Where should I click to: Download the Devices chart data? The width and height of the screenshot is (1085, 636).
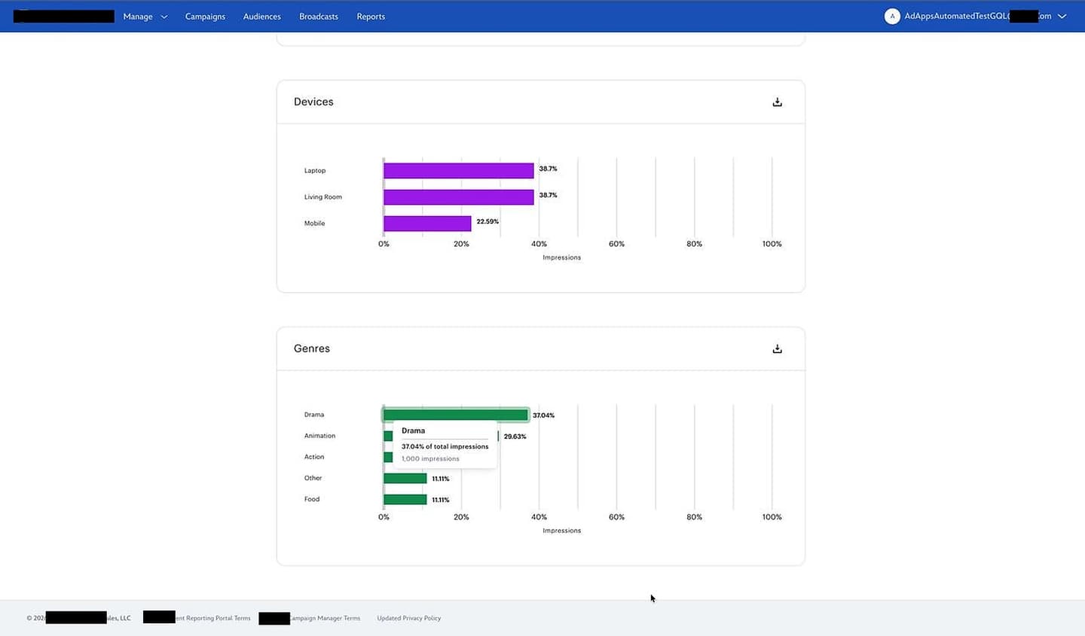click(x=777, y=101)
